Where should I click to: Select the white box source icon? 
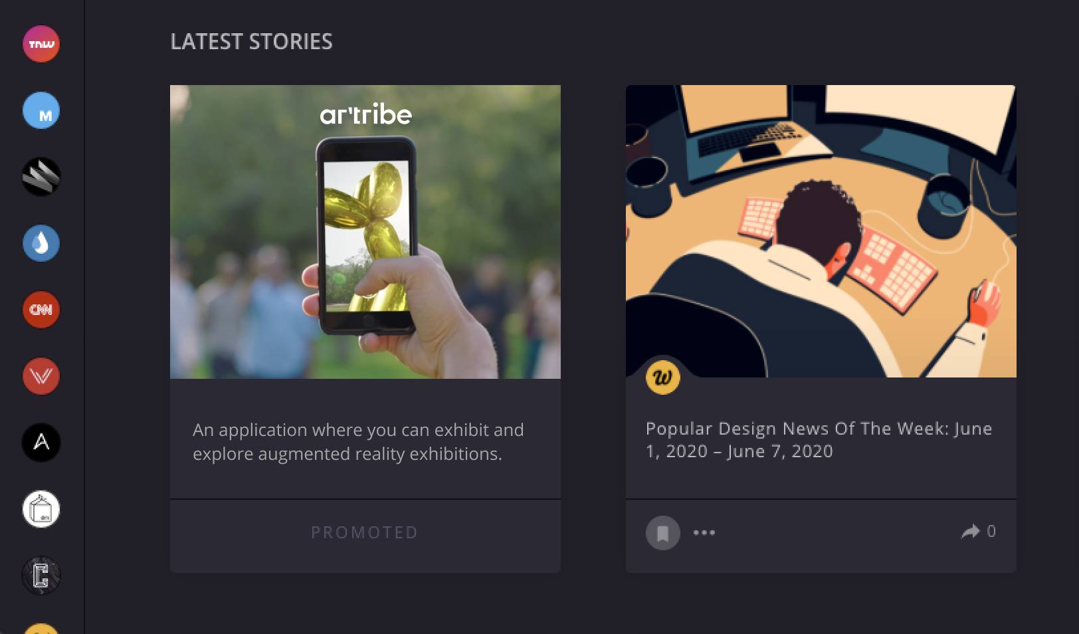(41, 509)
